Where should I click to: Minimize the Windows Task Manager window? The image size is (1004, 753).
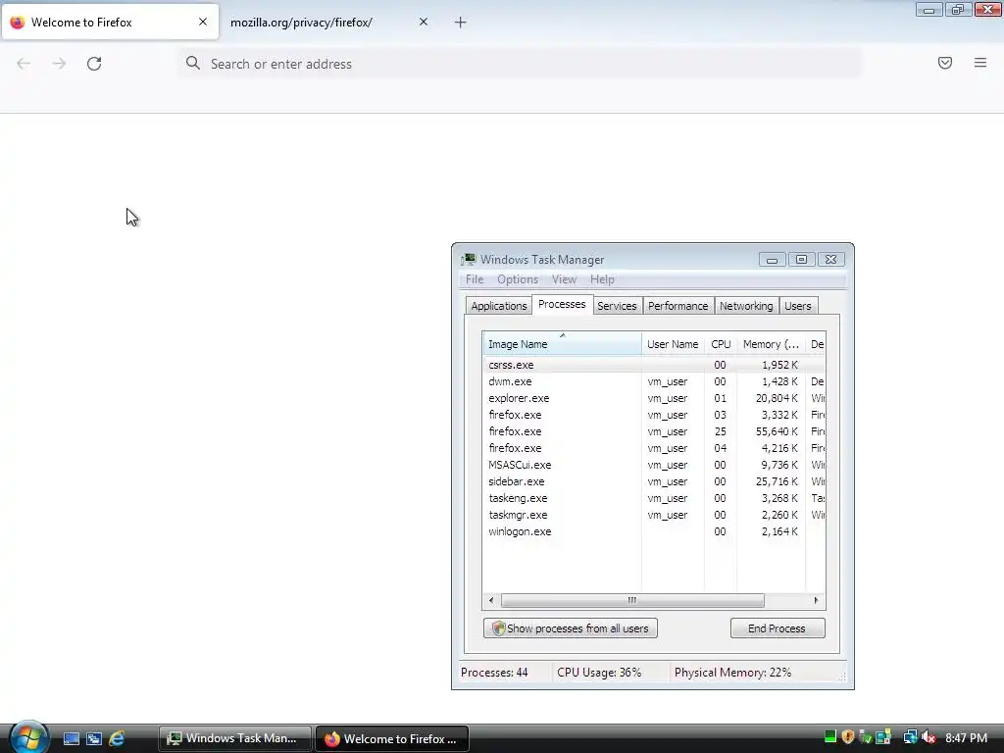click(x=773, y=259)
